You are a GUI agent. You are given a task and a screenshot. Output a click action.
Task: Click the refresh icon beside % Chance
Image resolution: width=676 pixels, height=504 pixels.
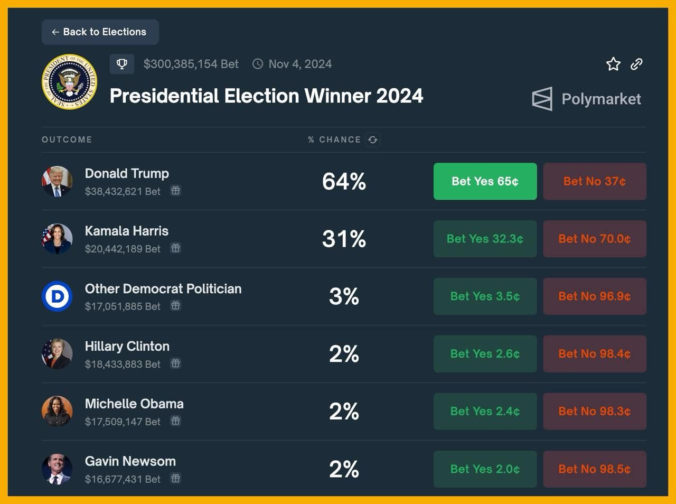tap(373, 139)
